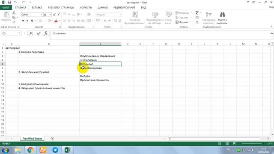Image resolution: width=274 pixels, height=154 pixels.
Task: Click the Redo arrow in title bar
Action: coord(23,2)
